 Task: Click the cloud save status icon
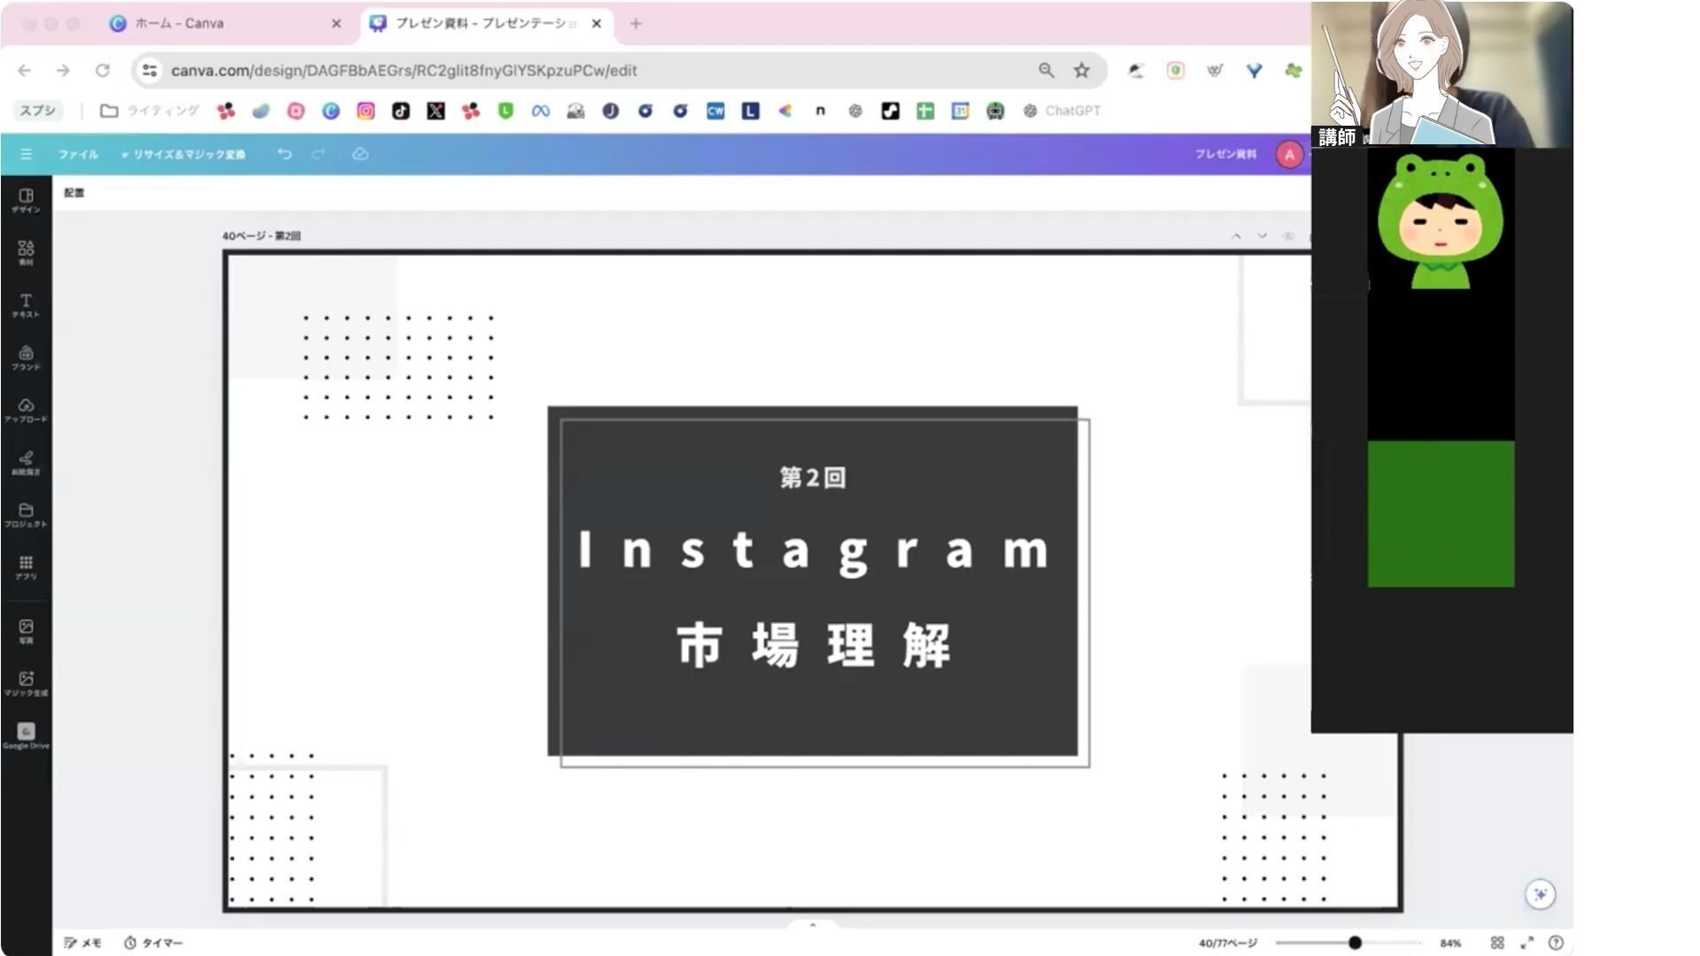359,154
